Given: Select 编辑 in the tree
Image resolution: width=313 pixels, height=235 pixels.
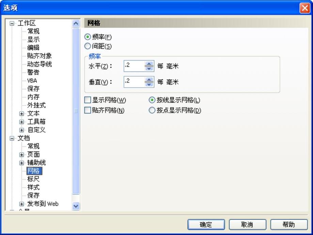Looking at the screenshot, I should click(x=33, y=48).
